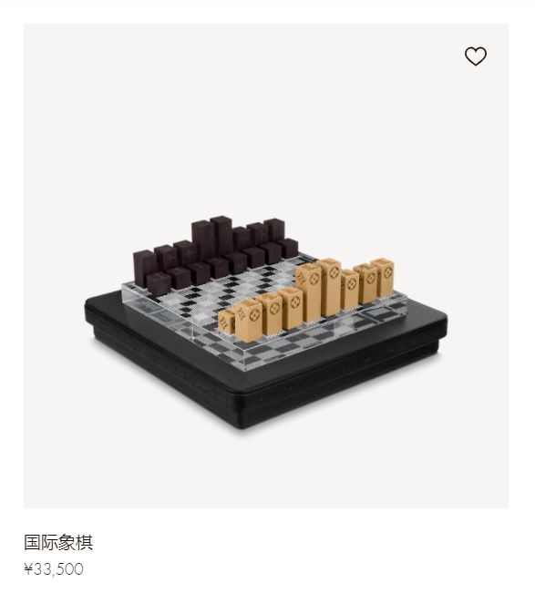This screenshot has height=593, width=535.
Task: Select the shortest tan piece at front
Action: (226, 321)
